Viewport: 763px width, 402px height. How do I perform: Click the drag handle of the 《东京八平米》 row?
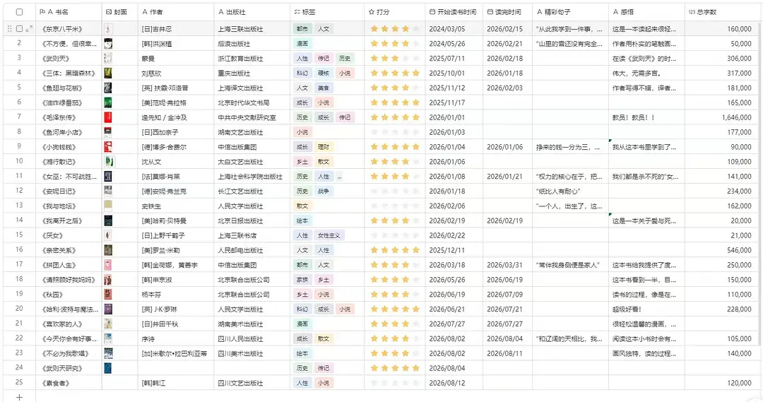(9, 29)
